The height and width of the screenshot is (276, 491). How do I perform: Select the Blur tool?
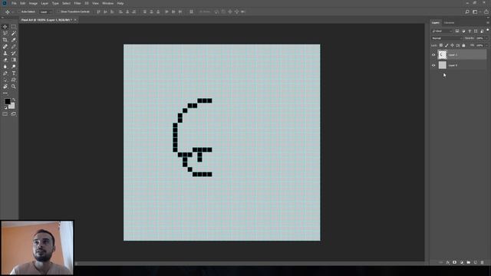[x=5, y=67]
